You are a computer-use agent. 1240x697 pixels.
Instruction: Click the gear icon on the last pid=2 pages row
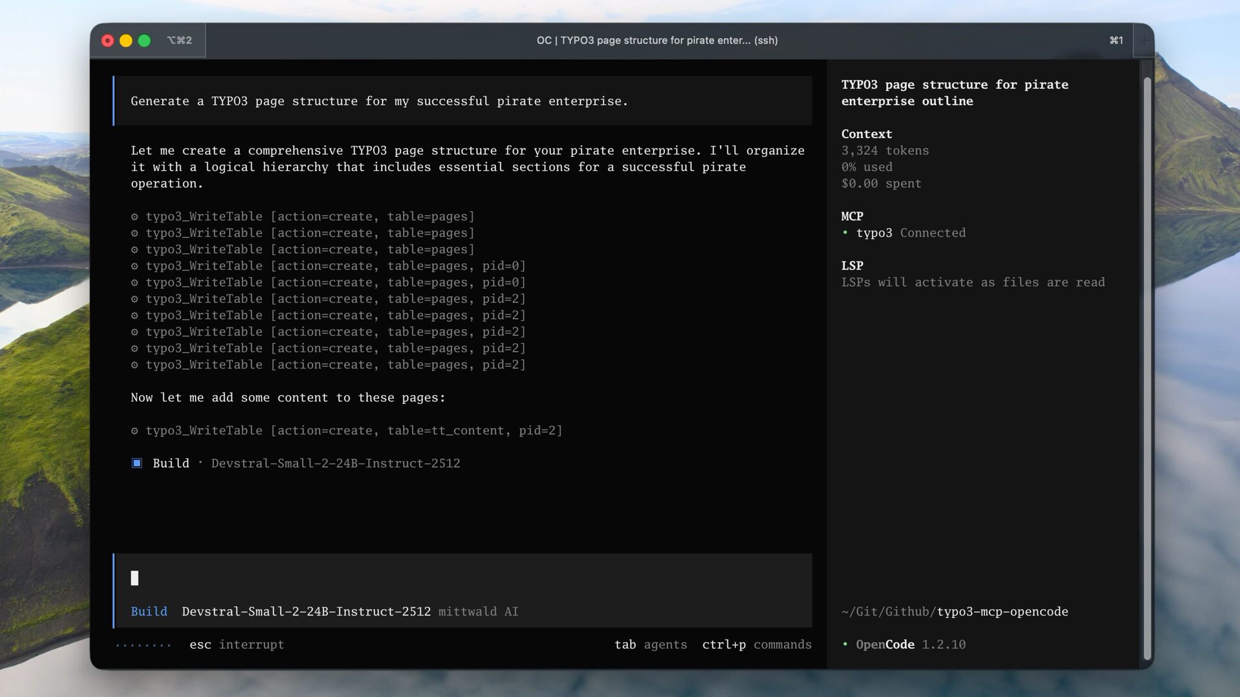pyautogui.click(x=134, y=365)
